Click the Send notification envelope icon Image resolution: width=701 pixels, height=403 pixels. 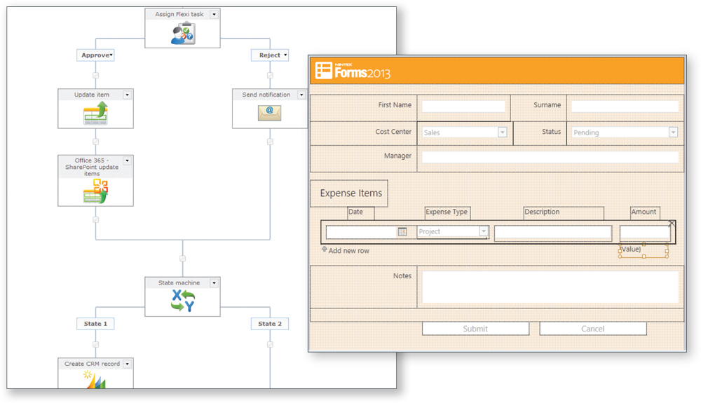pos(270,112)
